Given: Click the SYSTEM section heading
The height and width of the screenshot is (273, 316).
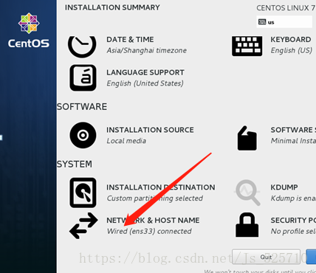Looking at the screenshot, I should (75, 164).
